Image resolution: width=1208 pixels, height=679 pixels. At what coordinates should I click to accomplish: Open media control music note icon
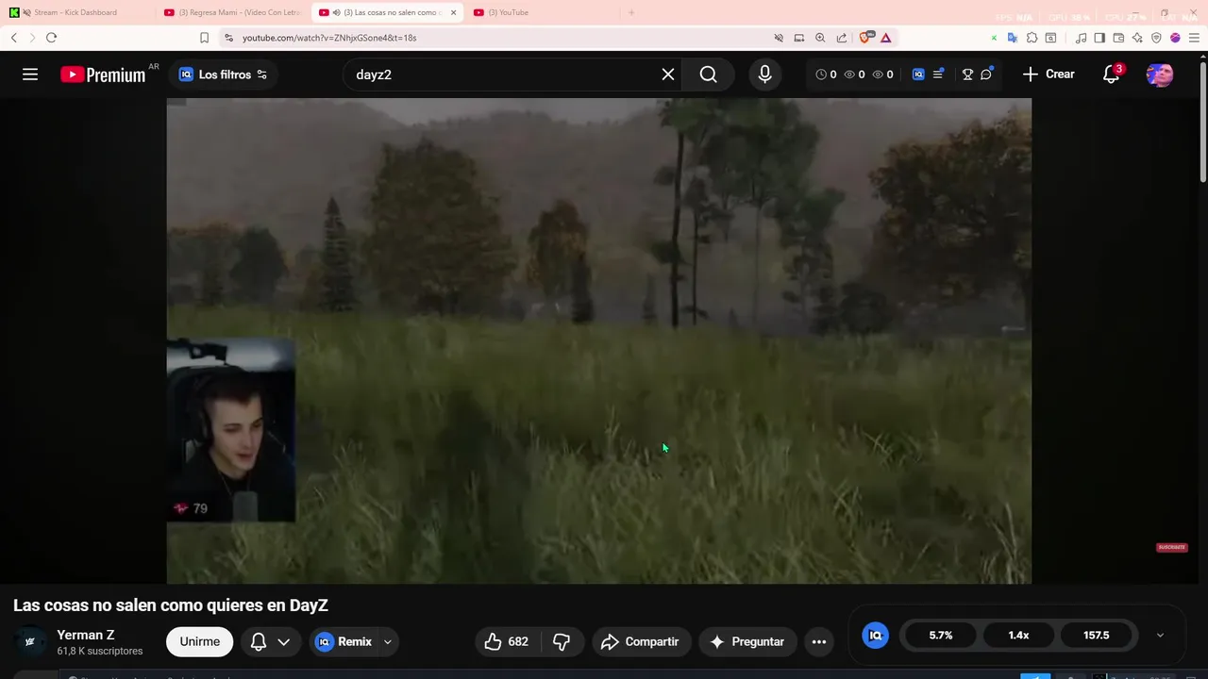point(1081,38)
